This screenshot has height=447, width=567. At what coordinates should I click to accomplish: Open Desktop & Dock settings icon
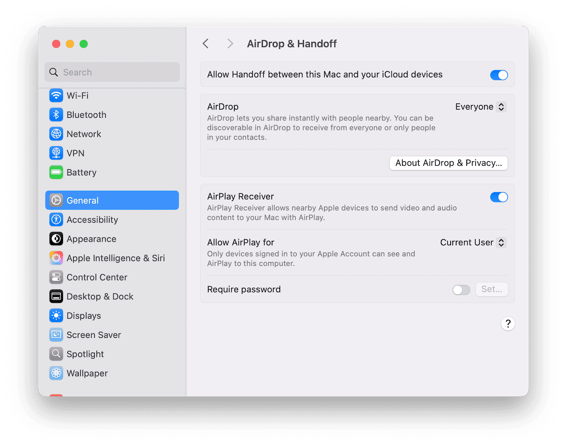(56, 296)
